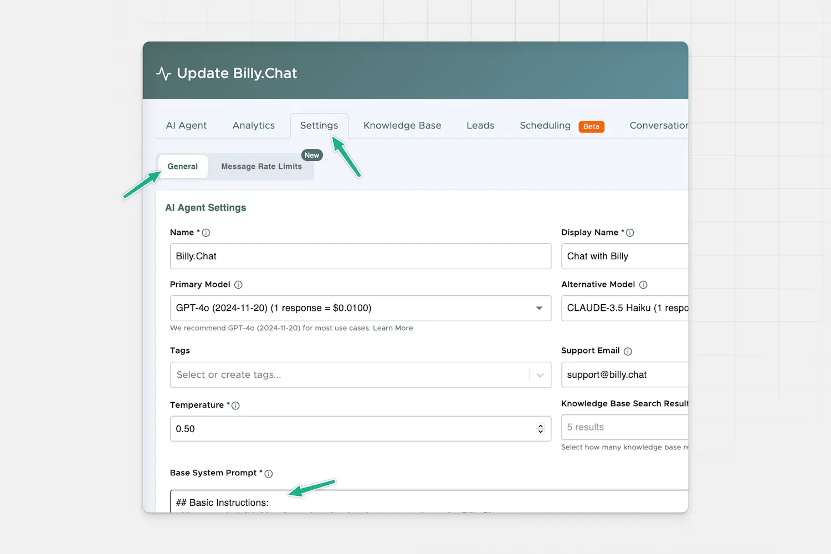Screen dimensions: 831x554
Task: Click the Beta badge next to Scheduling
Action: [x=591, y=126]
